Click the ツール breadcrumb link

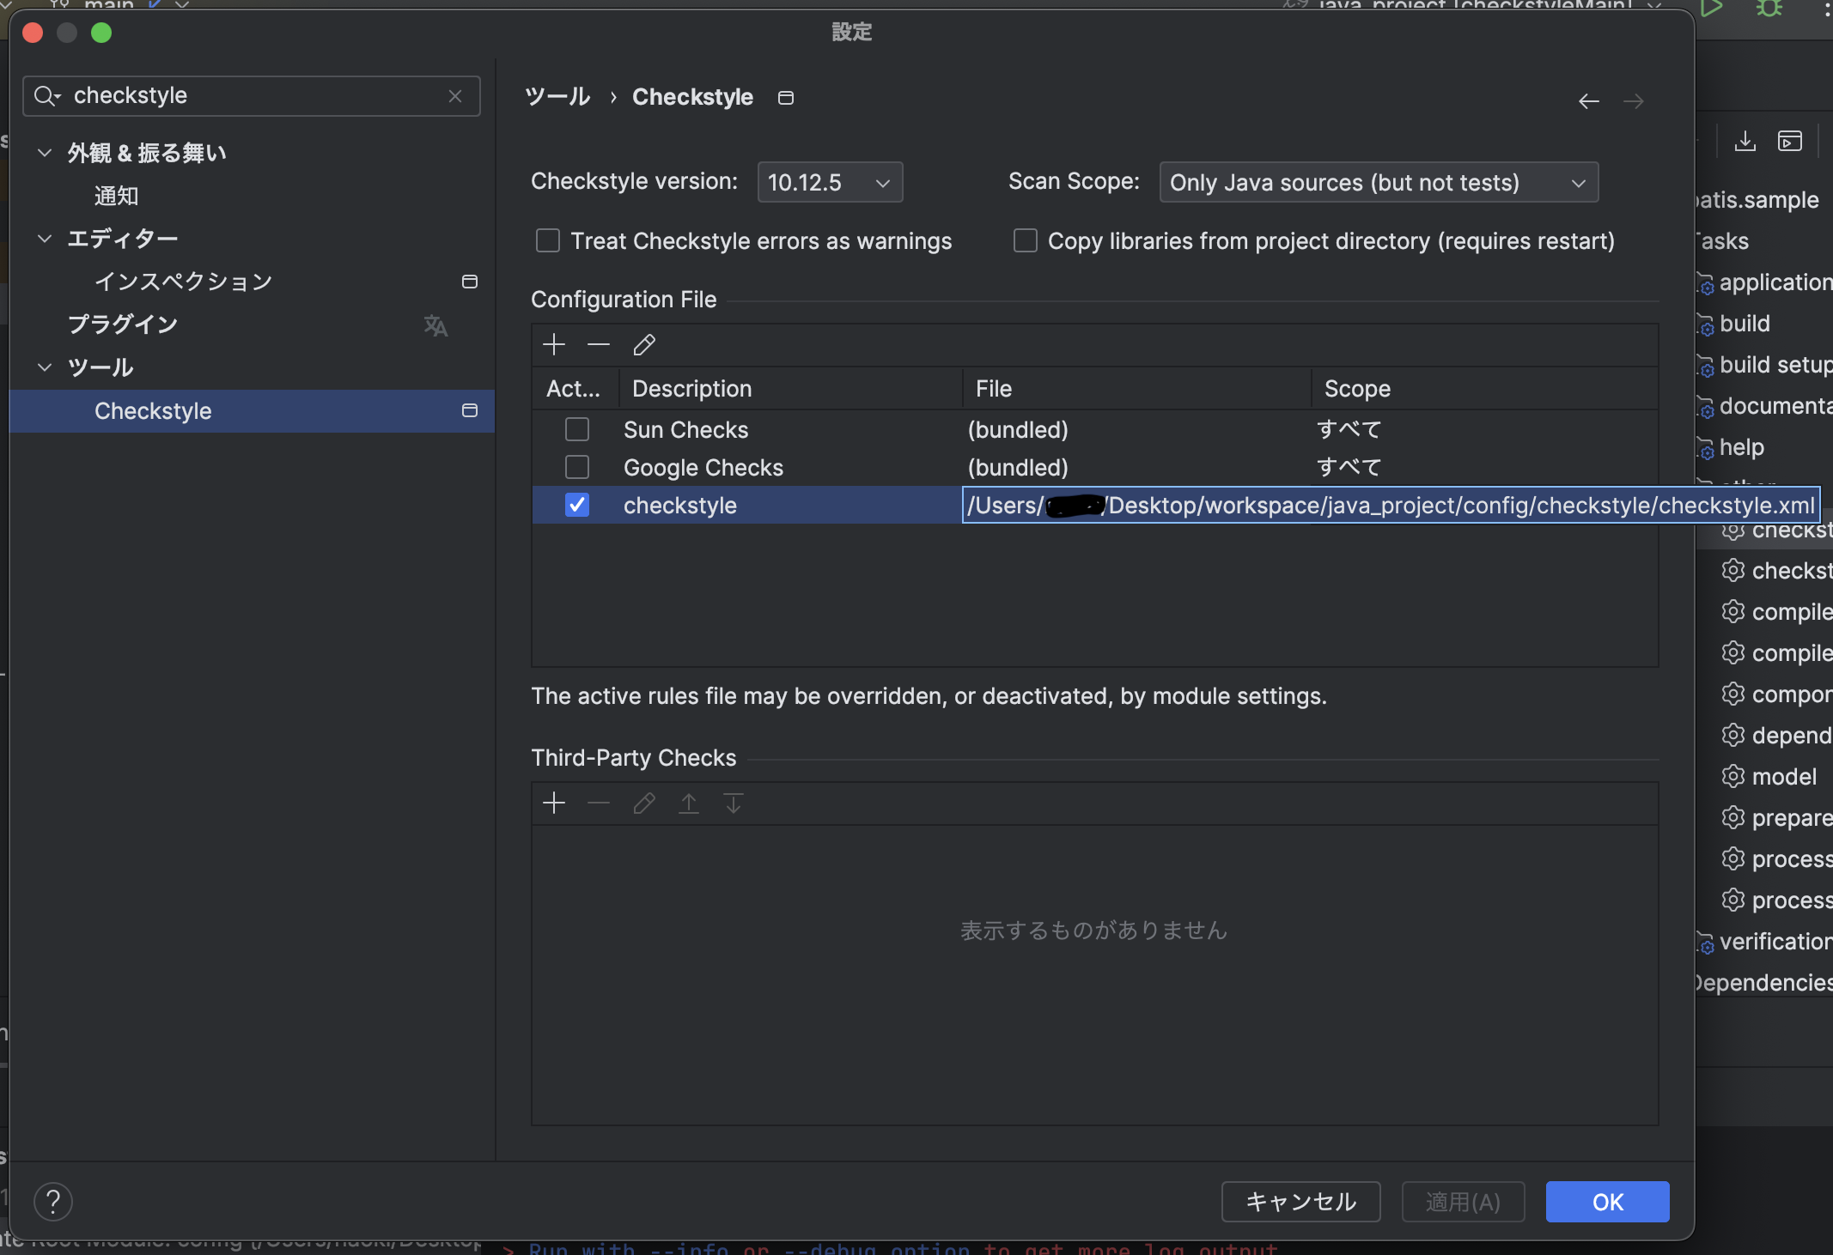pos(557,96)
